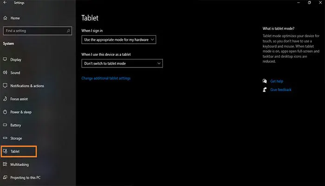
Task: Click the Get help link
Action: point(276,81)
